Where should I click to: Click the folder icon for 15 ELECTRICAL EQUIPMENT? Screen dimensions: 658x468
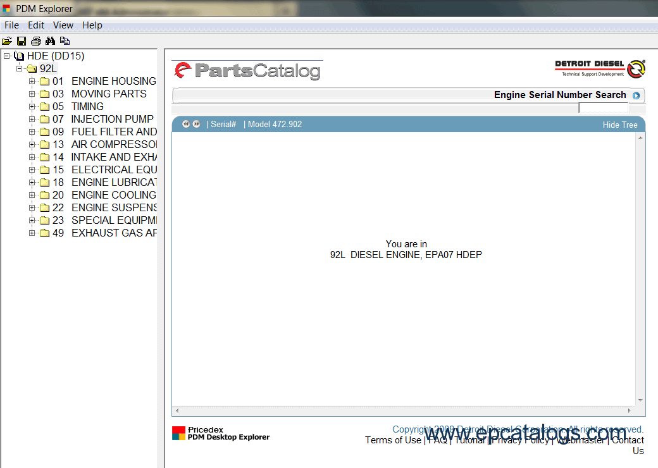pos(44,170)
